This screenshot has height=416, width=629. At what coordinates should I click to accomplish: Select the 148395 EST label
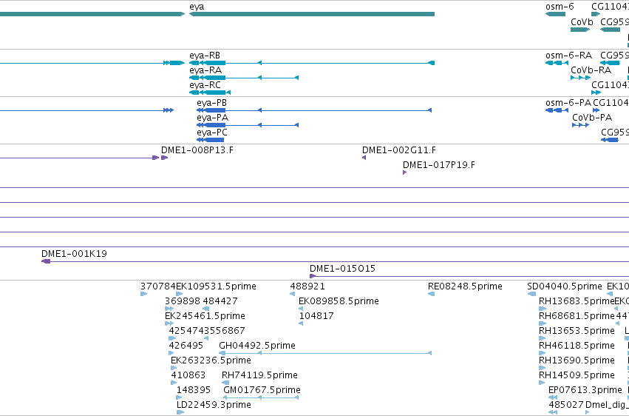click(194, 390)
